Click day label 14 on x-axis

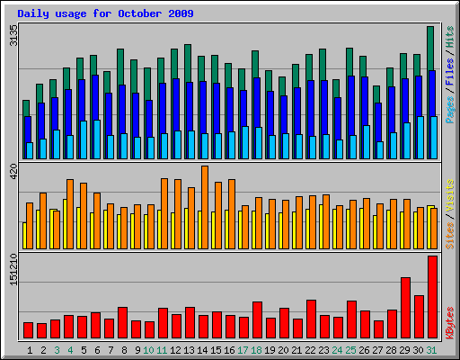[202, 350]
